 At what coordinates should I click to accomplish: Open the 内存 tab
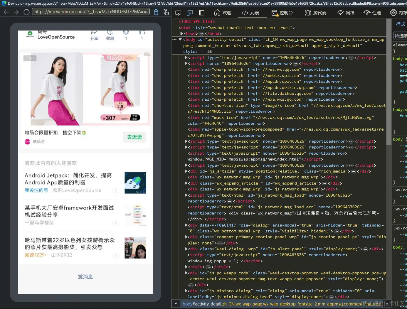(x=398, y=13)
